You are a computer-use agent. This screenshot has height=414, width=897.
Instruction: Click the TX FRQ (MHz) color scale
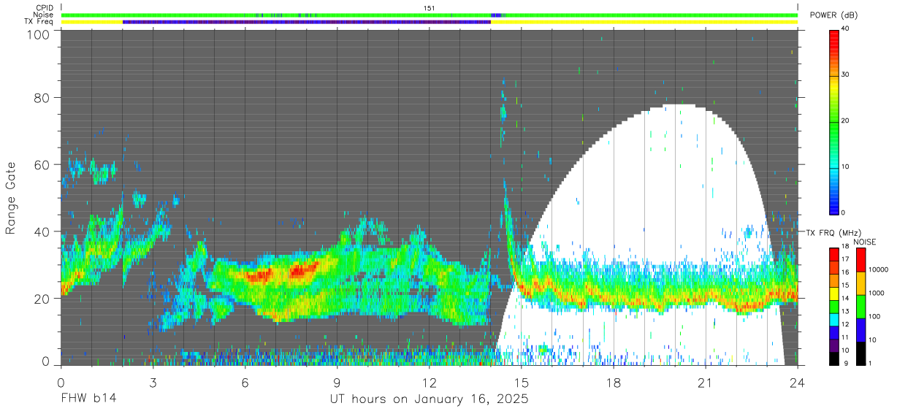[834, 306]
